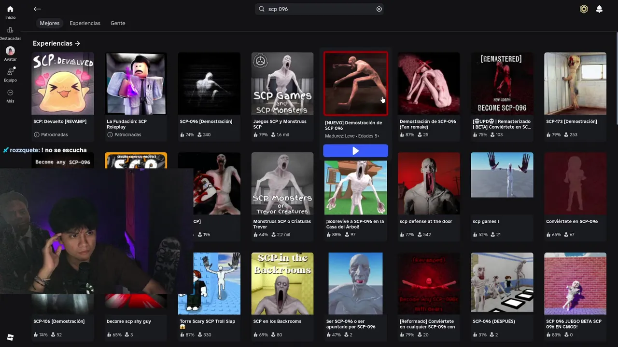618x347 pixels.
Task: Open SCP: Devuelto [REVAMP] thumbnail
Action: point(63,83)
